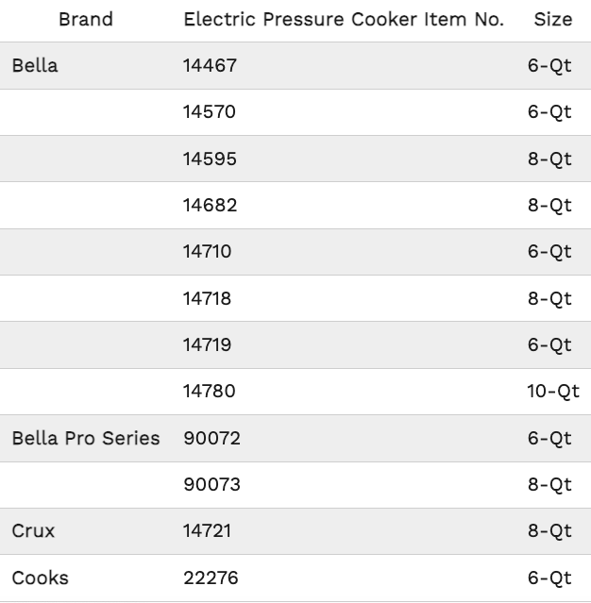This screenshot has width=591, height=603.
Task: Select the Cooks brand cell
Action: [41, 578]
